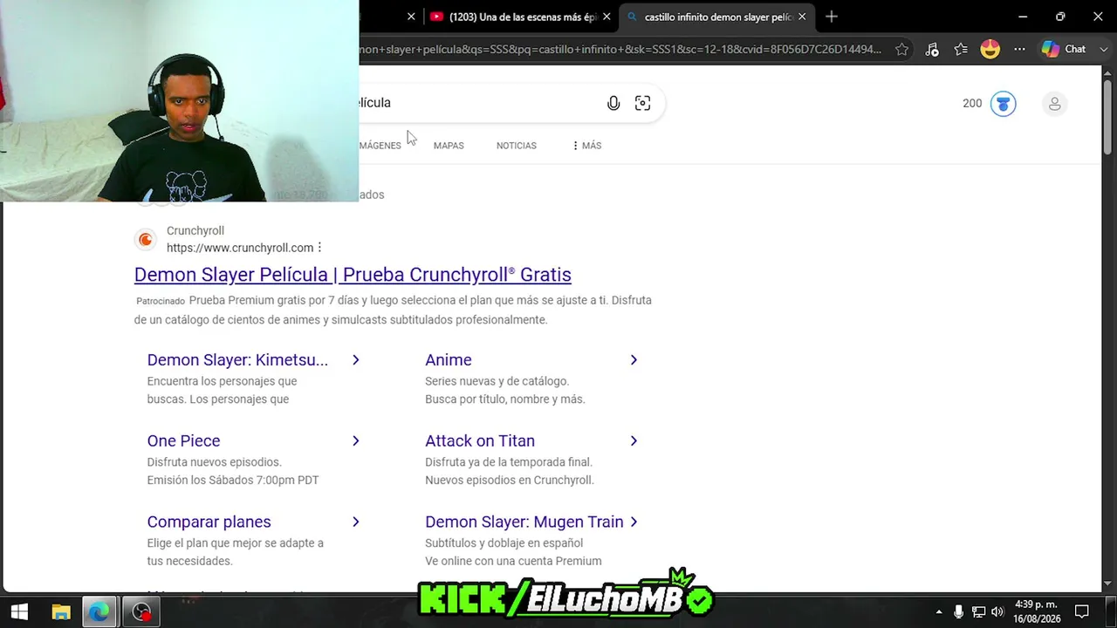Open the Anime sitelink

pyautogui.click(x=449, y=360)
